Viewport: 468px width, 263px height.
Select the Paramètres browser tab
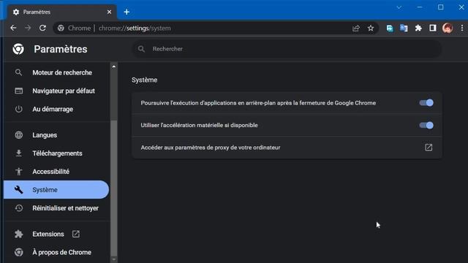[x=62, y=12]
